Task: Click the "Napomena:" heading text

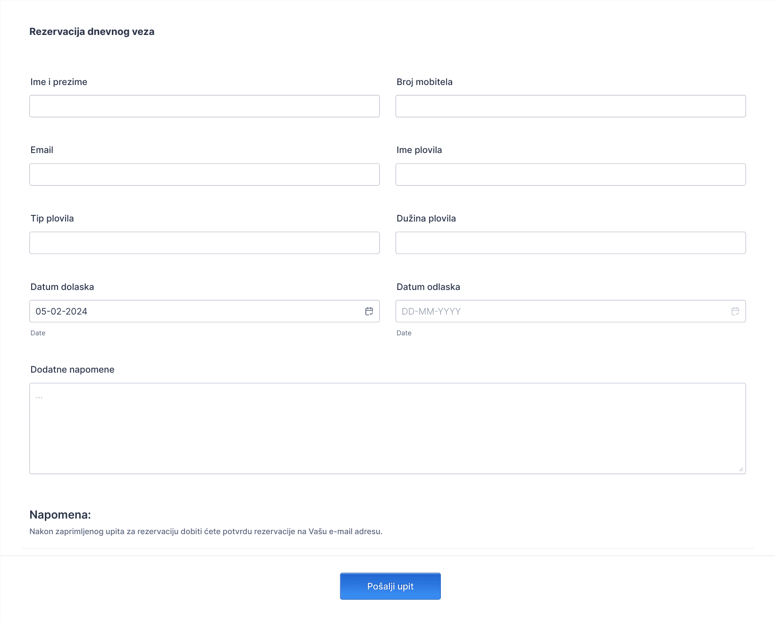Action: click(60, 514)
